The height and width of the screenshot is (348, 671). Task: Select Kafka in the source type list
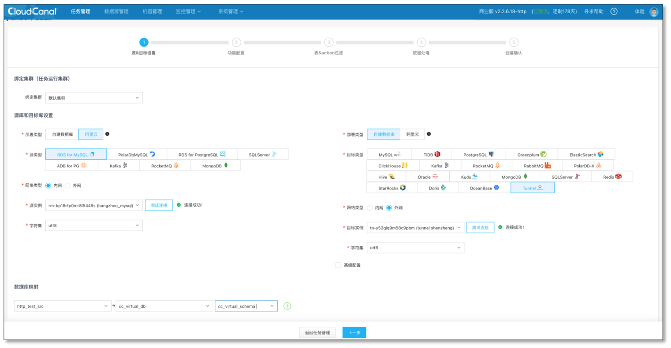(119, 166)
